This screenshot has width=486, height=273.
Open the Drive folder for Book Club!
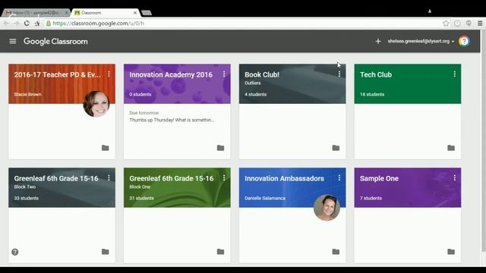[336, 148]
